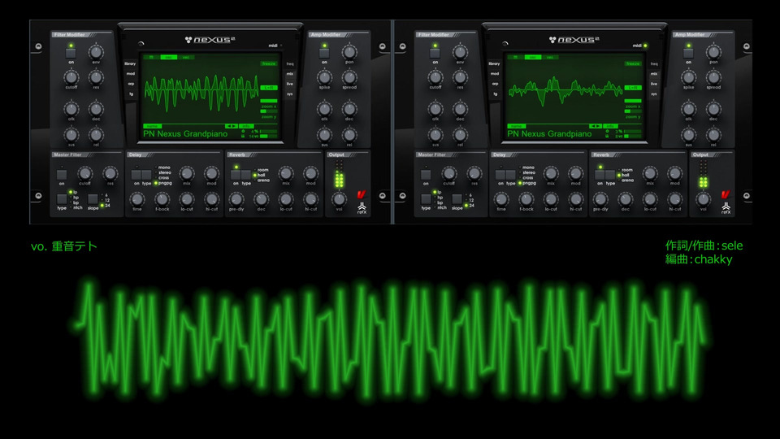Click the midi indicator on right unit
This screenshot has width=780, height=439.
pyautogui.click(x=639, y=46)
